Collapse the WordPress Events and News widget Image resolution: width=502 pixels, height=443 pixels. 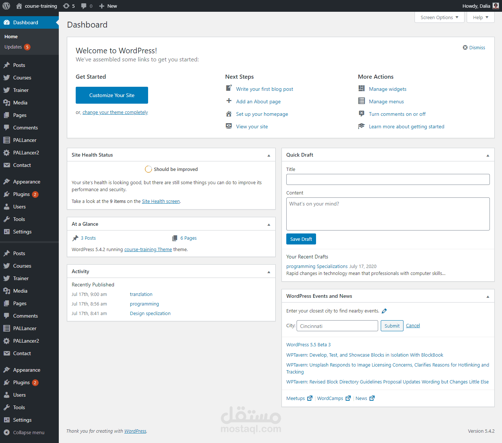[488, 296]
